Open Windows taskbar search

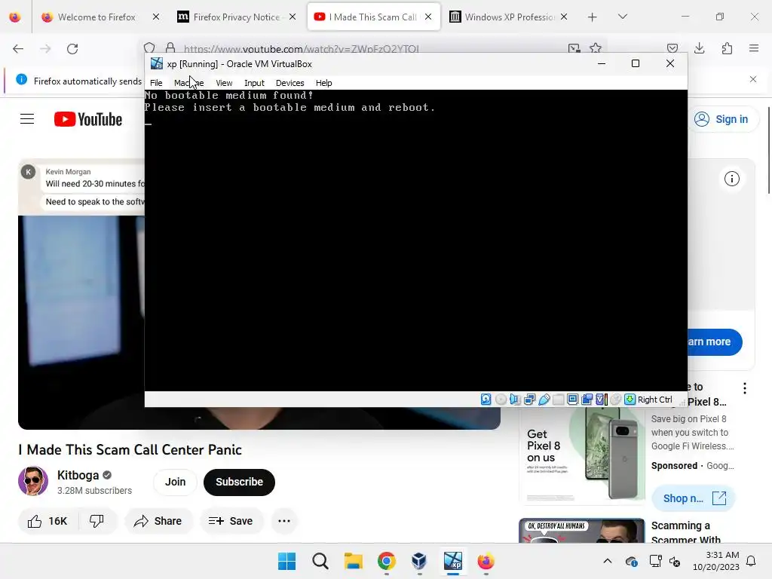pos(320,561)
